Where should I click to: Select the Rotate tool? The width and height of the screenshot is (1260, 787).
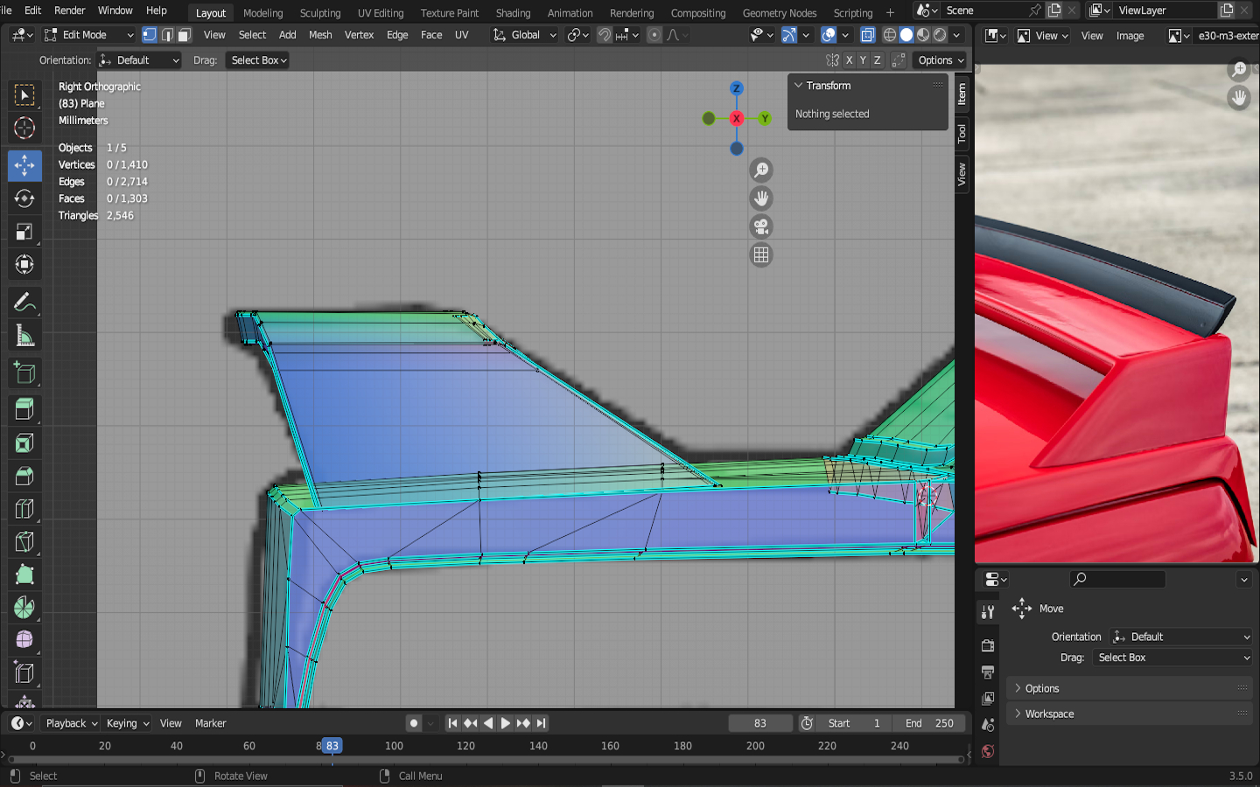tap(24, 198)
